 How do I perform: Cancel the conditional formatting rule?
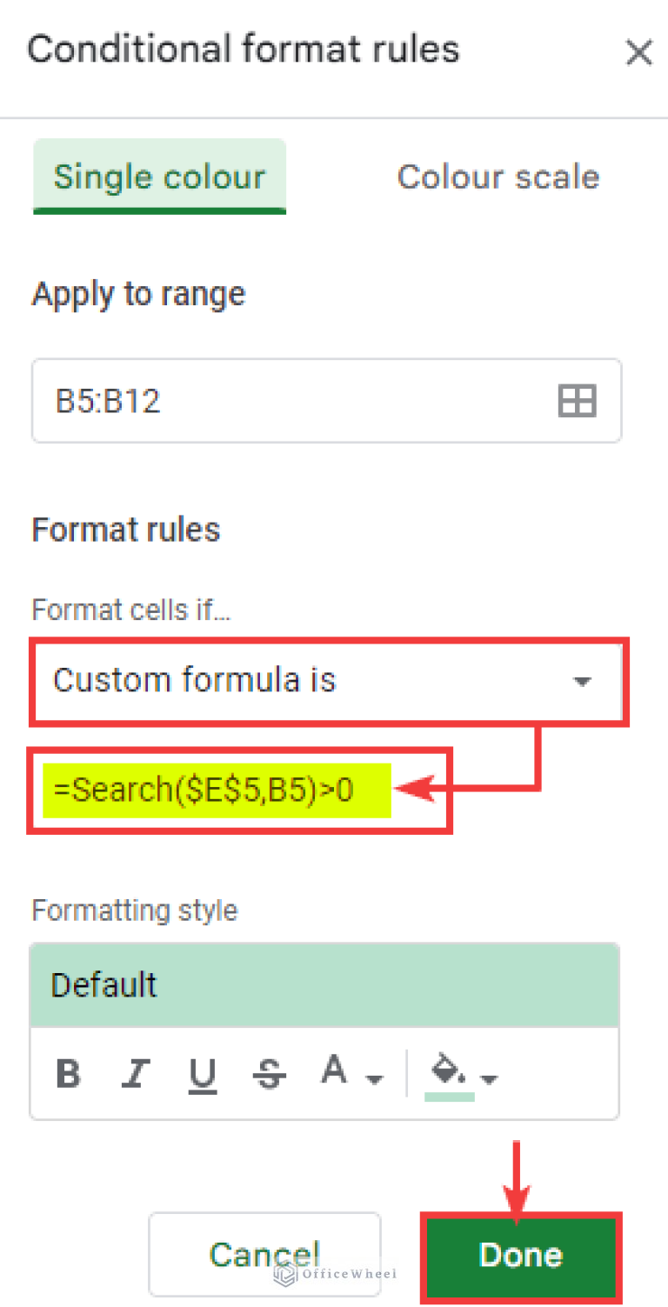click(264, 1255)
